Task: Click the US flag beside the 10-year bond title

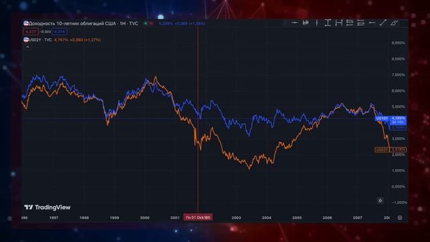Action: pyautogui.click(x=26, y=24)
